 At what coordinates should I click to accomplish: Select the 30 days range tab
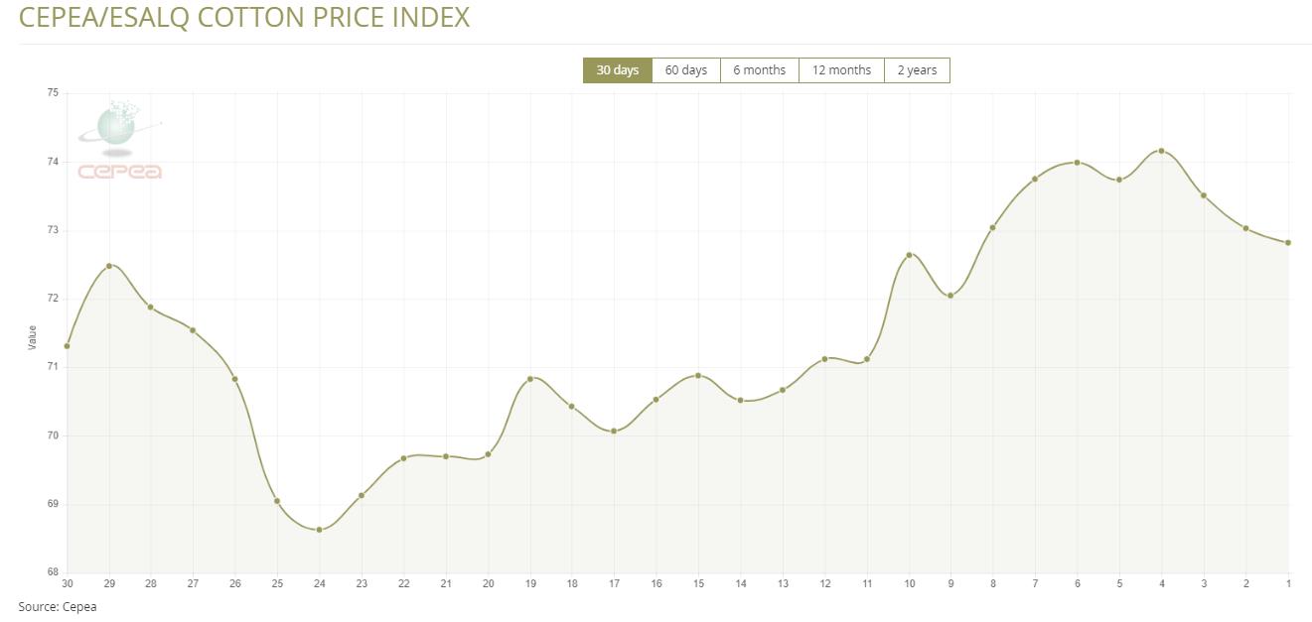[x=617, y=70]
